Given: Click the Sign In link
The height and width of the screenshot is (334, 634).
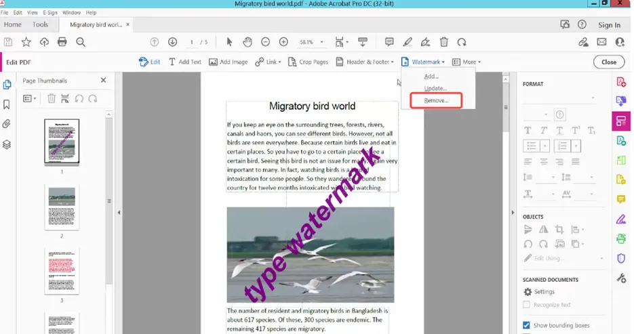Looking at the screenshot, I should tap(610, 25).
